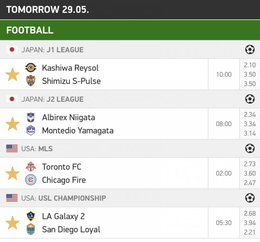Select the 2.47 odds for Chicago Fire
Screen dimensions: 260x242
pos(250,183)
